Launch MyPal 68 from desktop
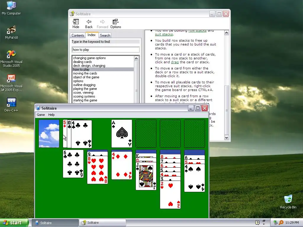The image size is (303, 227). click(x=11, y=32)
